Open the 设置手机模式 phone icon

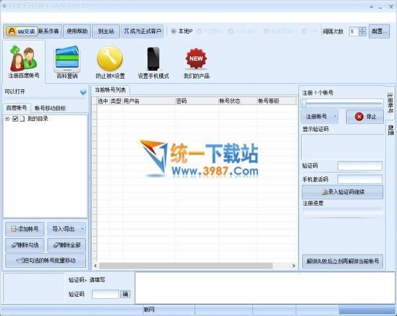point(154,61)
